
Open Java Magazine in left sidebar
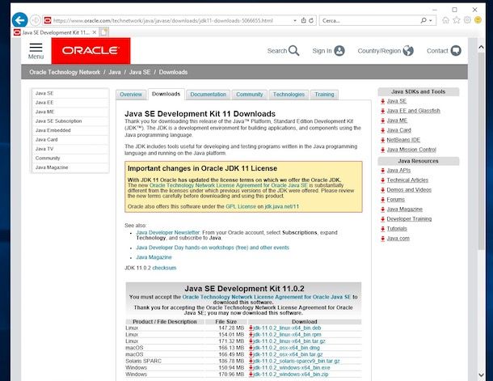(70, 167)
